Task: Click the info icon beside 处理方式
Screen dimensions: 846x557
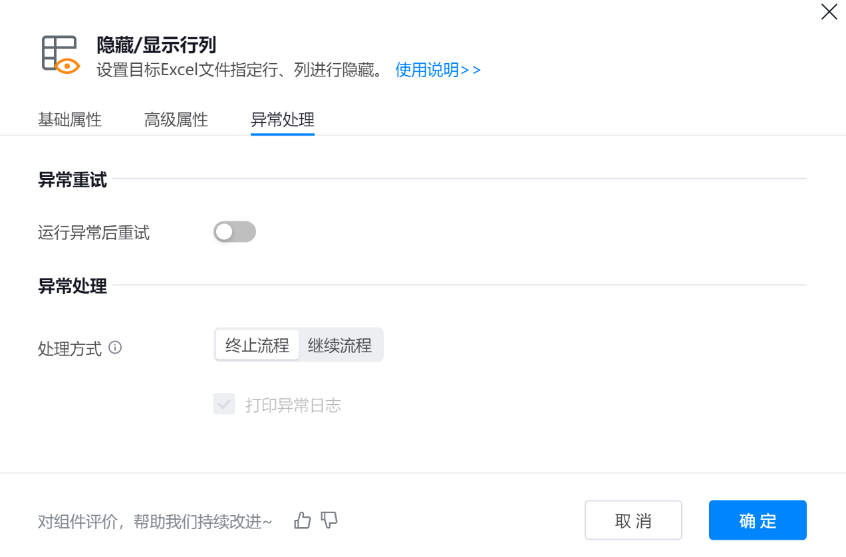Action: [x=115, y=347]
